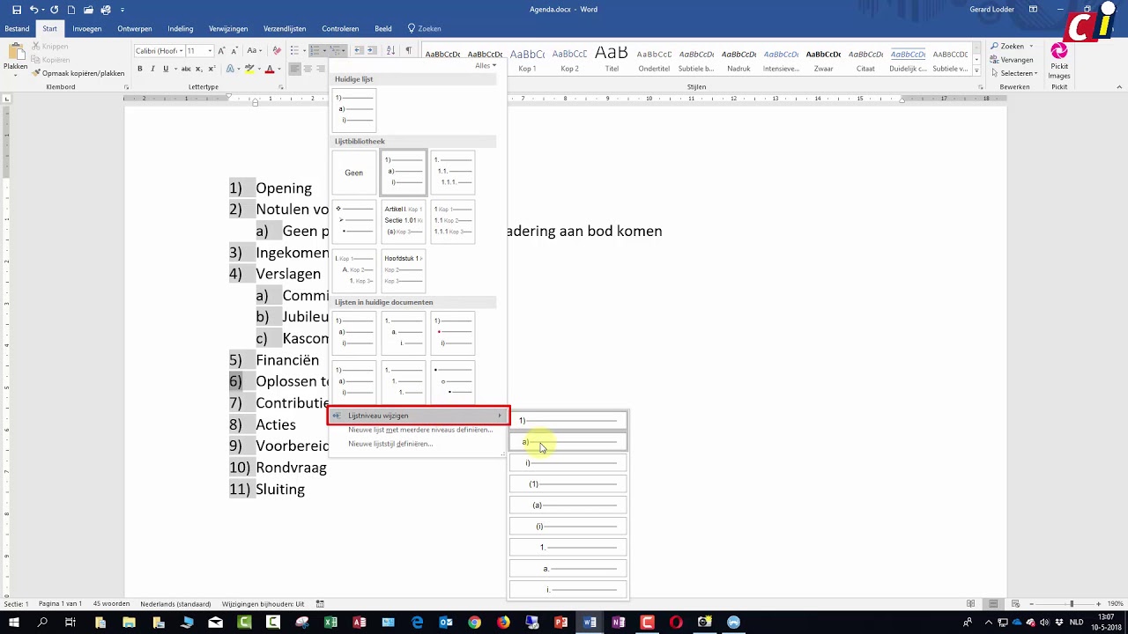Open OneNote from the taskbar

point(618,623)
